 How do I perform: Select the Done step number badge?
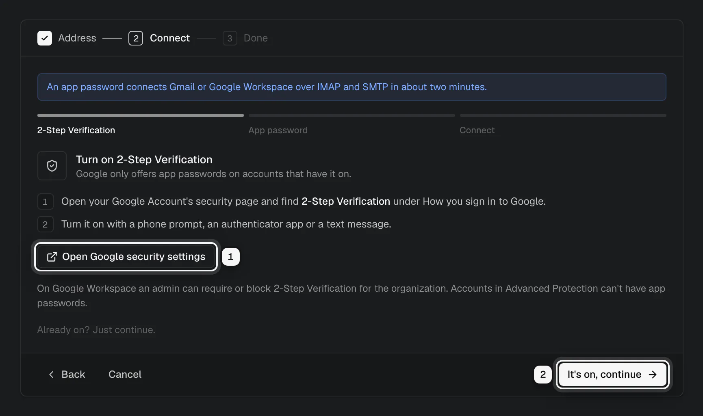click(230, 38)
